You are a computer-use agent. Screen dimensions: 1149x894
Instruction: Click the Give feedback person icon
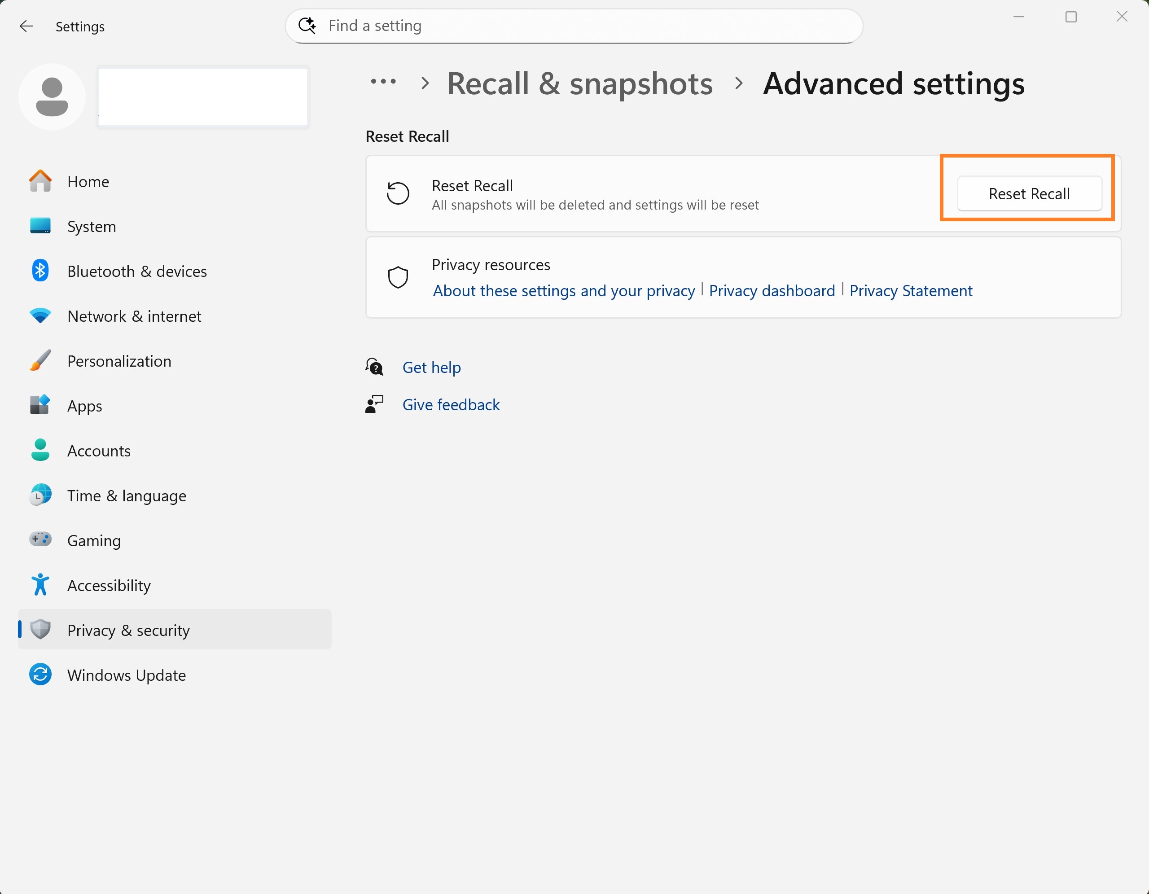coord(374,405)
